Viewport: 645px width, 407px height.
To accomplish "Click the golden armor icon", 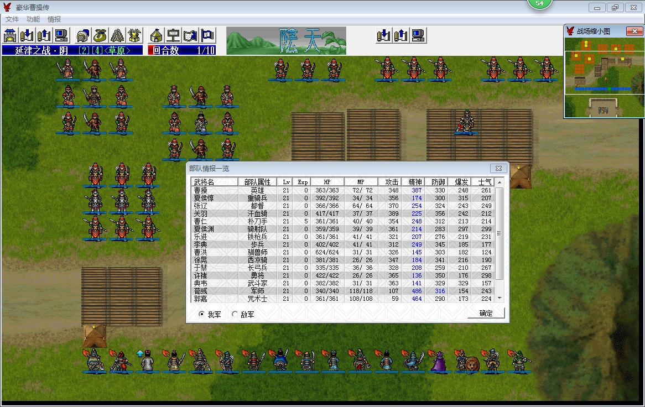I will [x=134, y=36].
